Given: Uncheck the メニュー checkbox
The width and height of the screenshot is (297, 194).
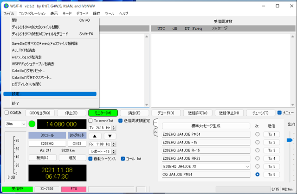Looking at the screenshot, I should coord(279,113).
